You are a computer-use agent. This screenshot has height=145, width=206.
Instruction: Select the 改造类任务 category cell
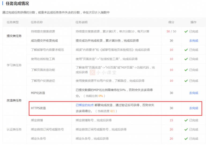[x=14, y=100]
